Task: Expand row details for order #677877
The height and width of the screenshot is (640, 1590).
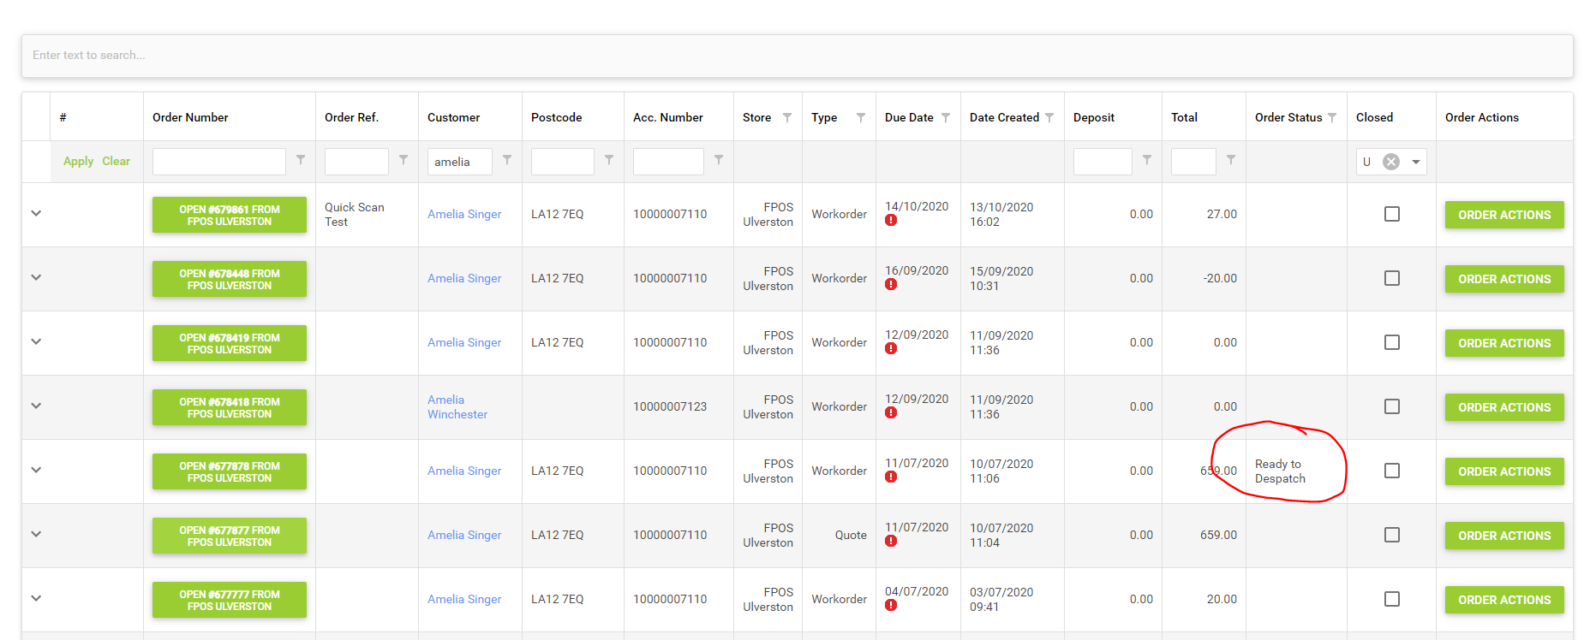Action: [36, 534]
